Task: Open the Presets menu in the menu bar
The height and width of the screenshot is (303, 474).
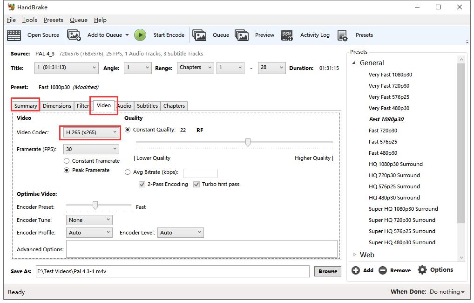Action: 54,20
